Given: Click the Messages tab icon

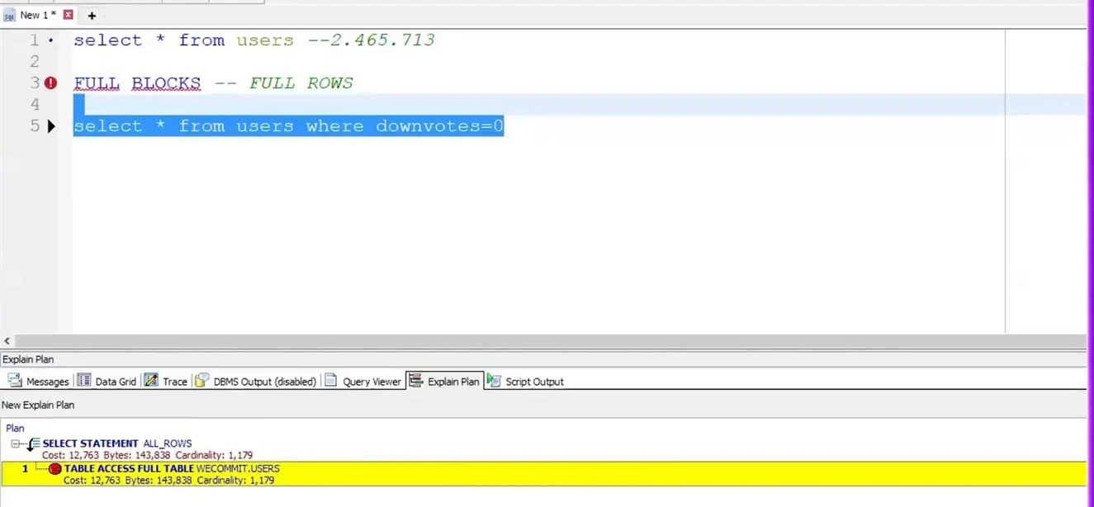Looking at the screenshot, I should pos(15,380).
